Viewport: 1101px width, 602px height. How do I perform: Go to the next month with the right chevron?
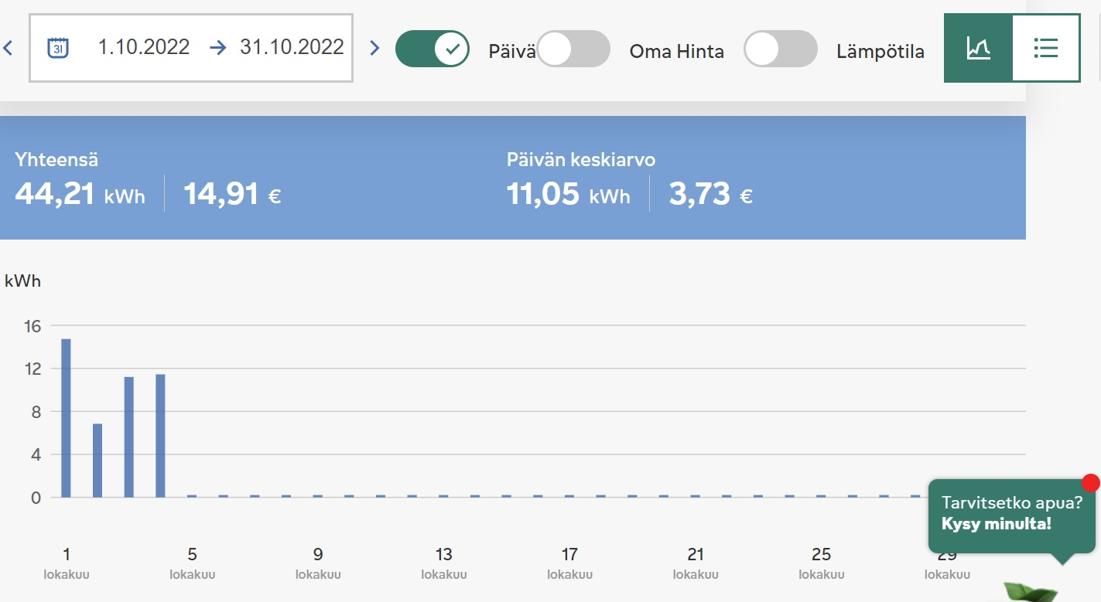coord(375,48)
